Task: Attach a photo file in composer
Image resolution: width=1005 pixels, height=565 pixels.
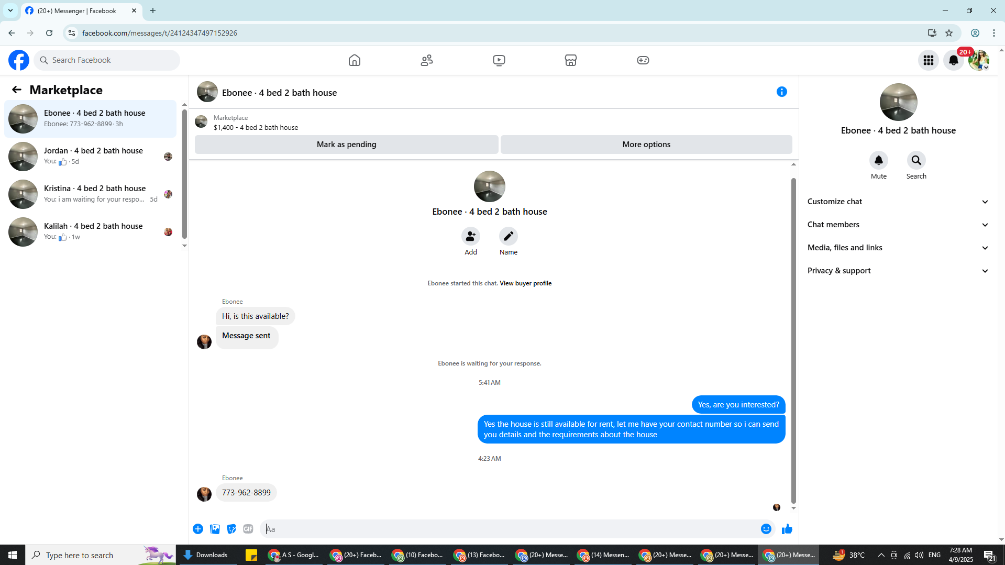Action: [x=215, y=529]
